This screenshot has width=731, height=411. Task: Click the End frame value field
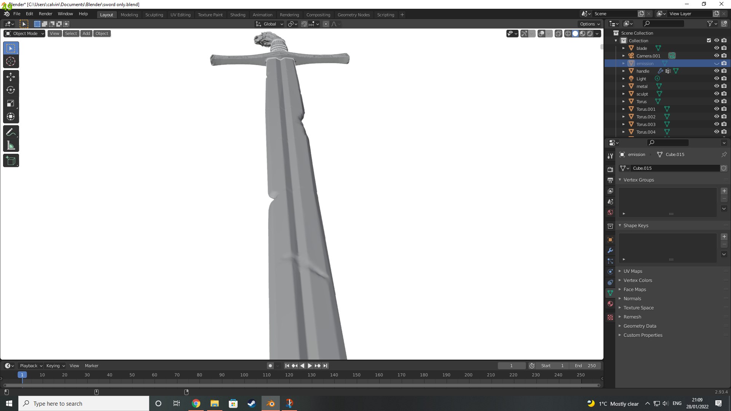[x=586, y=366]
